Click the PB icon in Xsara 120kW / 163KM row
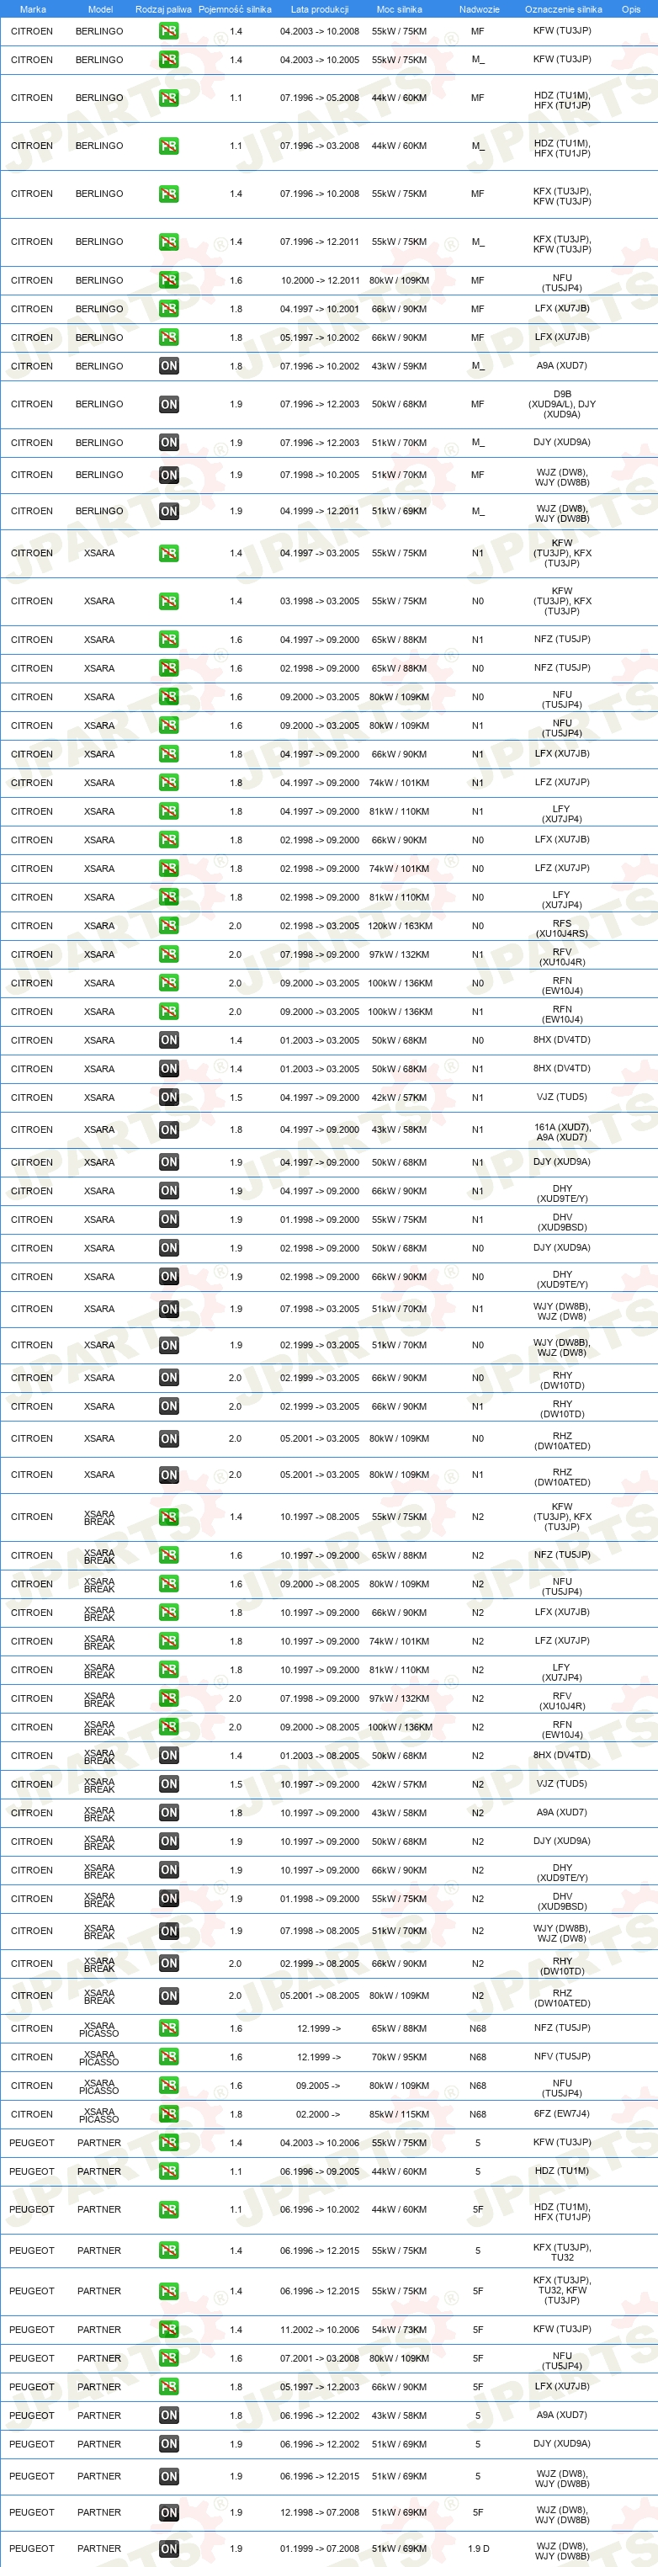Screen dimensions: 658x2567 (x=168, y=926)
